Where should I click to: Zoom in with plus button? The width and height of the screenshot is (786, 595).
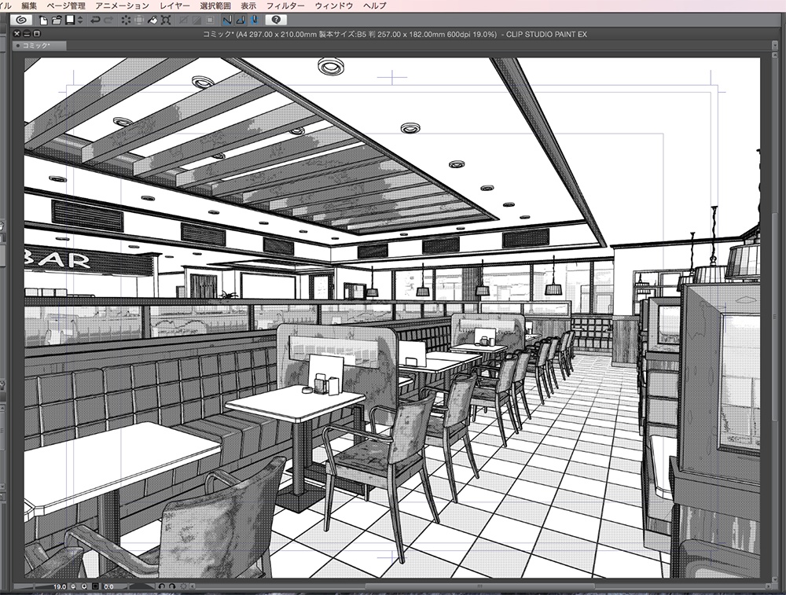[x=84, y=586]
